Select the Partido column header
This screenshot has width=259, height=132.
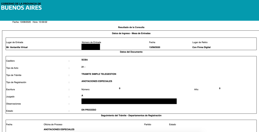[x=147, y=124]
